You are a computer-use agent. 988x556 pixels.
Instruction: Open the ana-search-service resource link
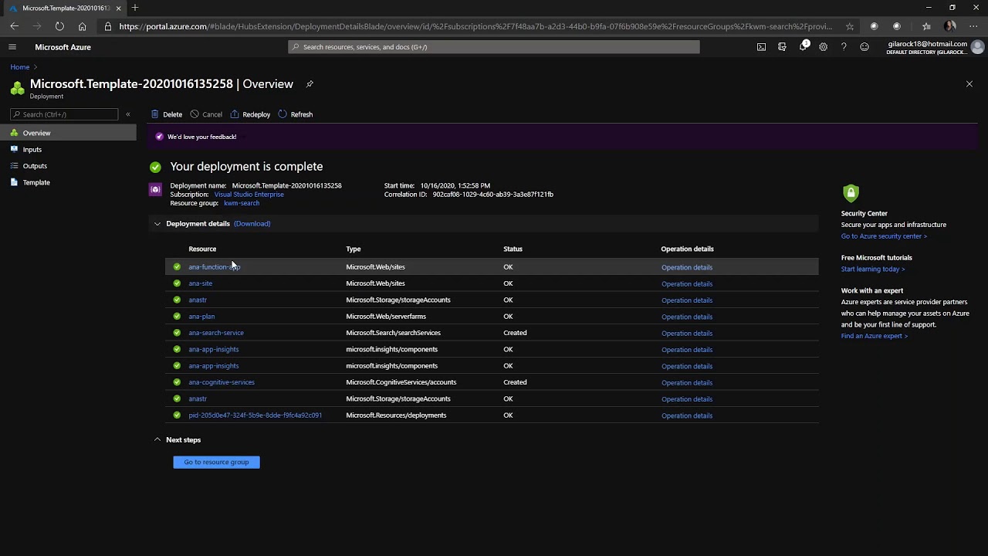point(216,333)
